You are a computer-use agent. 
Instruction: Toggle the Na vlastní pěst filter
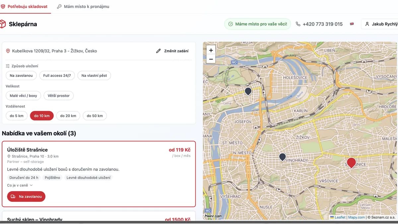(94, 76)
